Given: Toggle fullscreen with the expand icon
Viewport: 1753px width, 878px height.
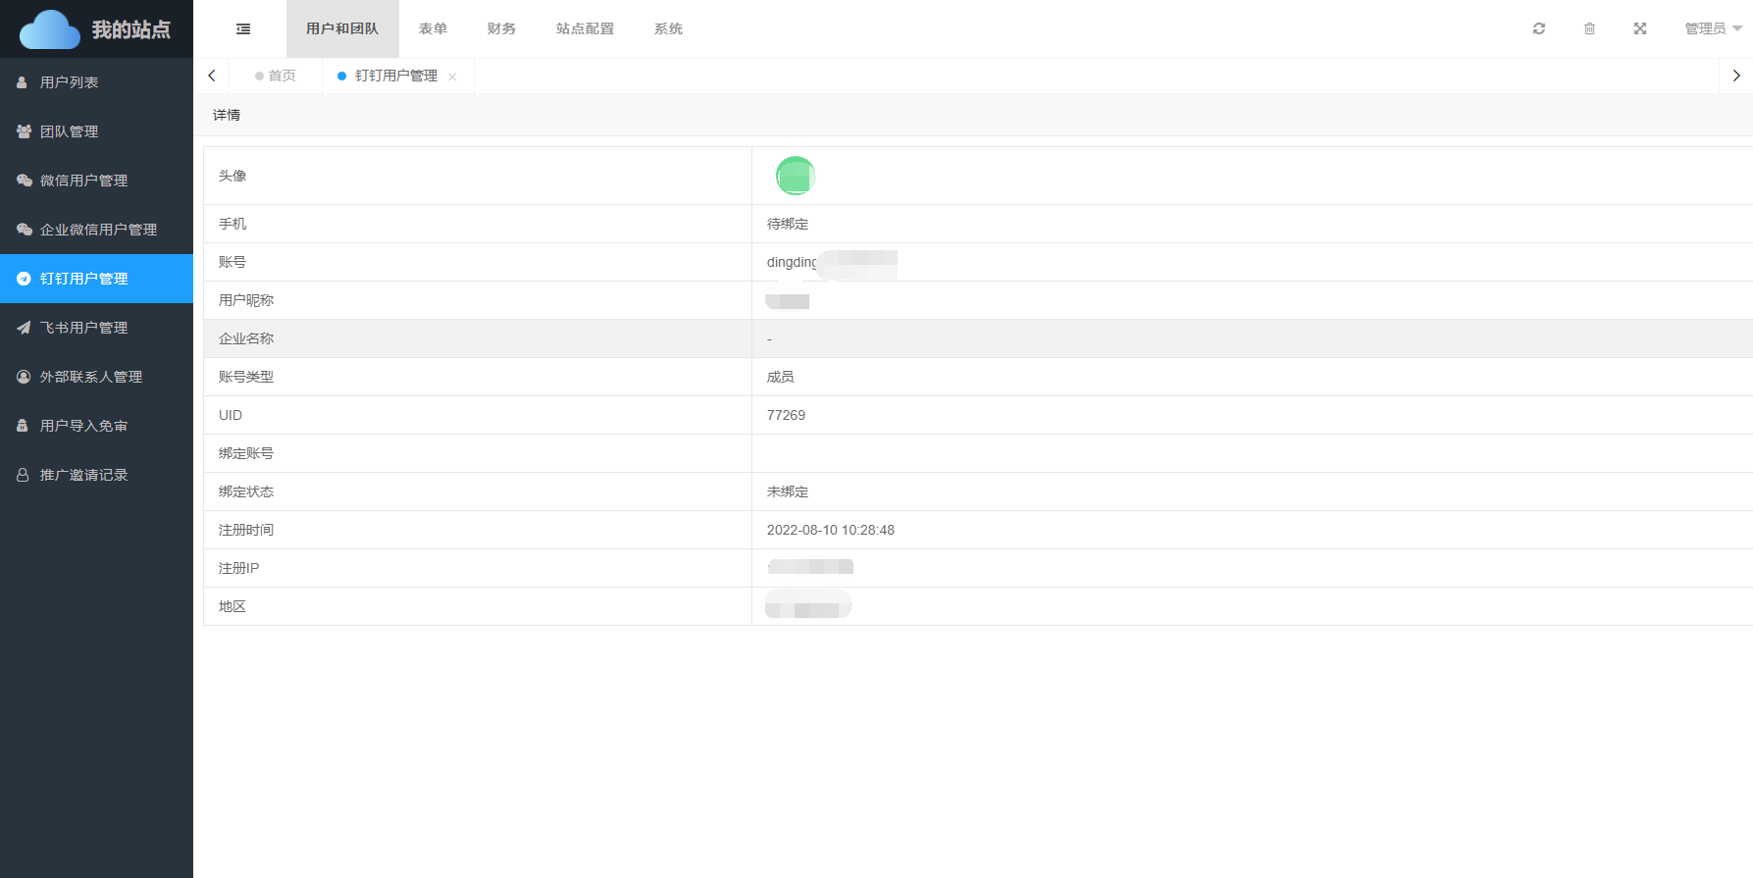Looking at the screenshot, I should click(x=1640, y=29).
